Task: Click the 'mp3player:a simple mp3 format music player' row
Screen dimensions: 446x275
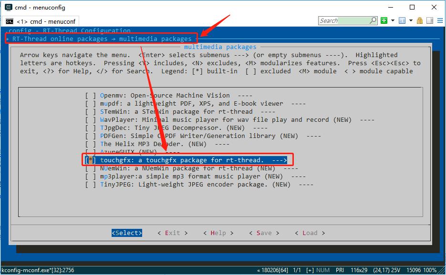Action: point(196,177)
